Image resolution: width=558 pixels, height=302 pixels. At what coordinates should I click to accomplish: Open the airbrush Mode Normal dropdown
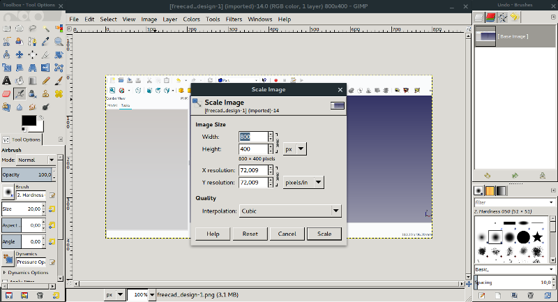[36, 160]
